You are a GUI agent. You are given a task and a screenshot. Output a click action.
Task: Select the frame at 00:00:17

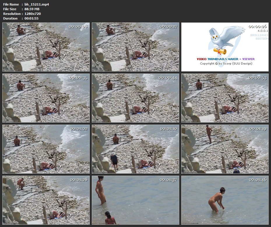pyautogui.click(x=135, y=47)
